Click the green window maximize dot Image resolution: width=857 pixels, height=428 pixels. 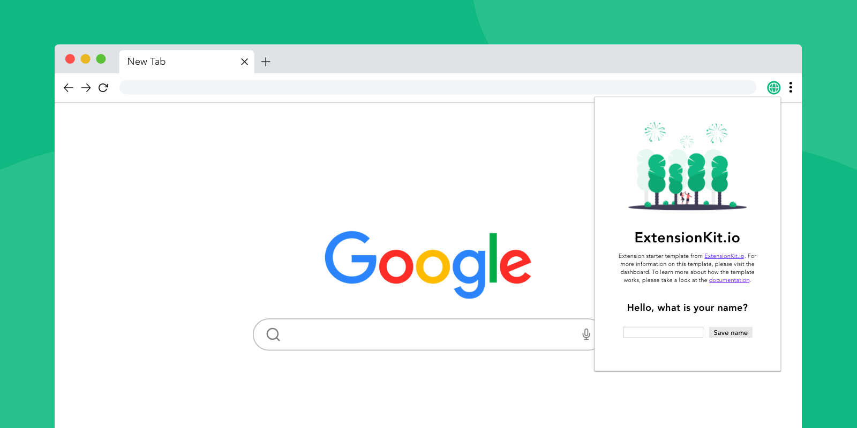coord(101,59)
